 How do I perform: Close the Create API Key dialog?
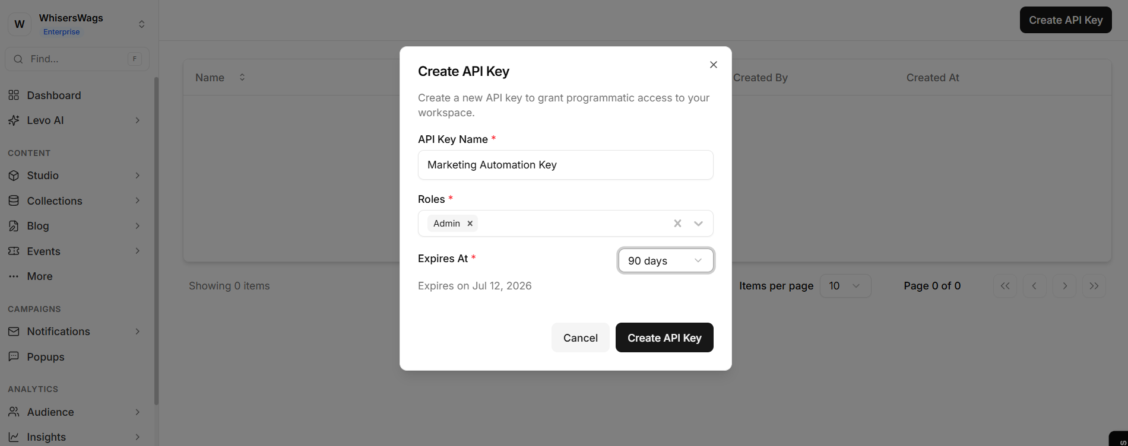[x=714, y=65]
